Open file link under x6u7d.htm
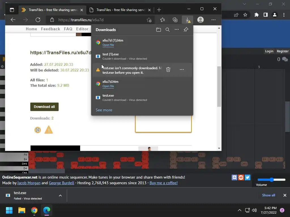 (108, 86)
